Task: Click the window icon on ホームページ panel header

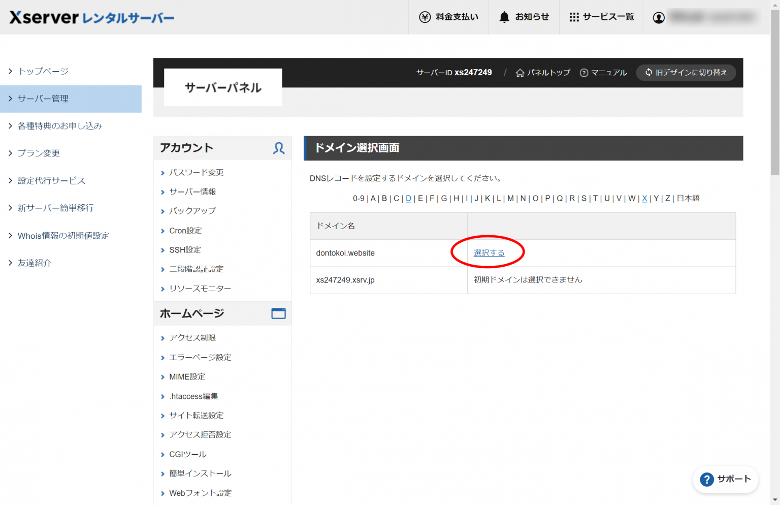Action: [x=278, y=313]
